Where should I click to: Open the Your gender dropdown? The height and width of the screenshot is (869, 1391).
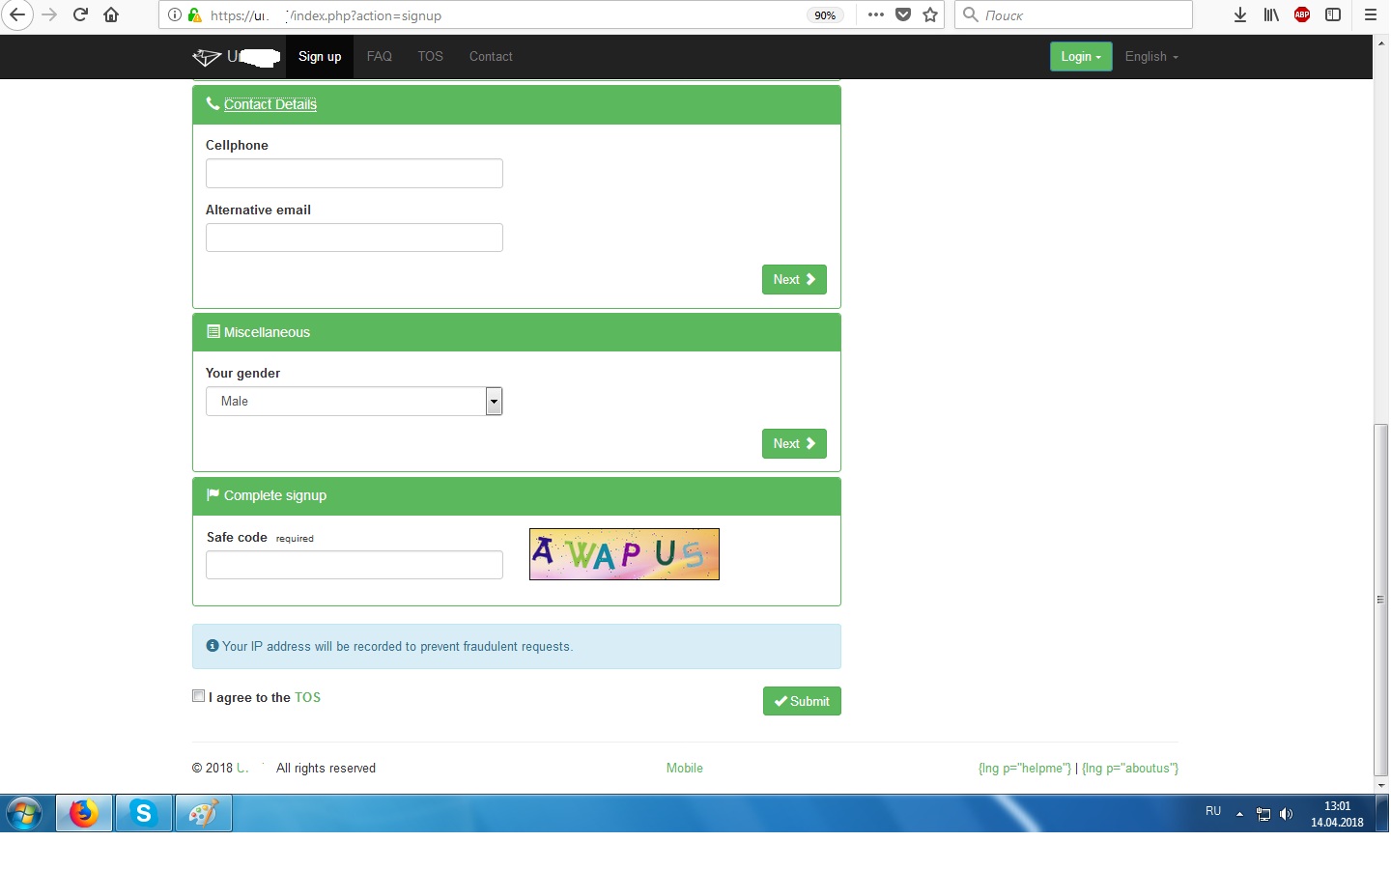(355, 402)
